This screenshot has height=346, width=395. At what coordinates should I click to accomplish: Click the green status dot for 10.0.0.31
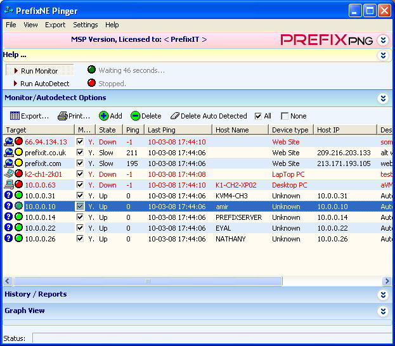pyautogui.click(x=18, y=195)
